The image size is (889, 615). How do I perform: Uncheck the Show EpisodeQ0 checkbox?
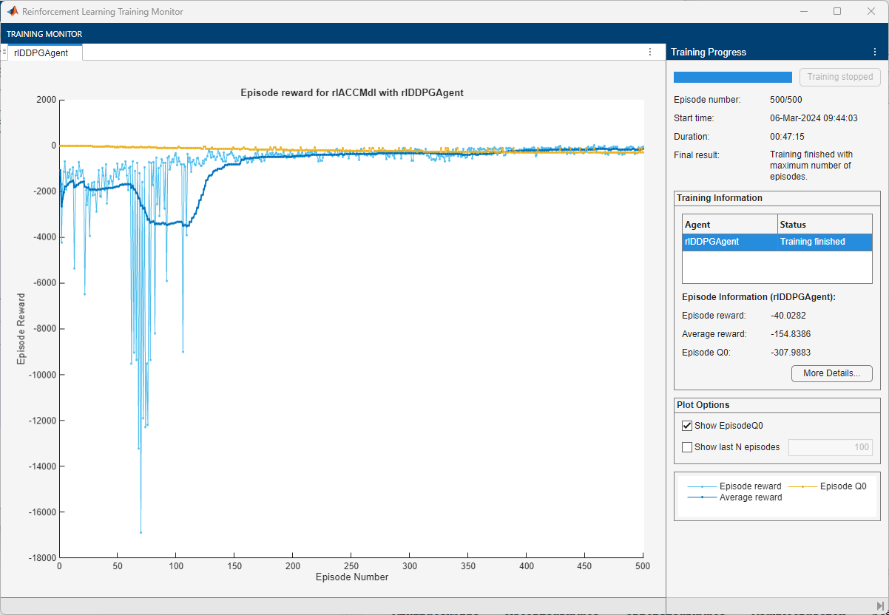point(687,426)
